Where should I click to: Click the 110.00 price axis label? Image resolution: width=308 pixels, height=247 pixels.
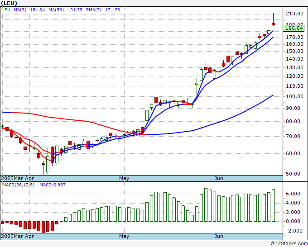point(294,86)
